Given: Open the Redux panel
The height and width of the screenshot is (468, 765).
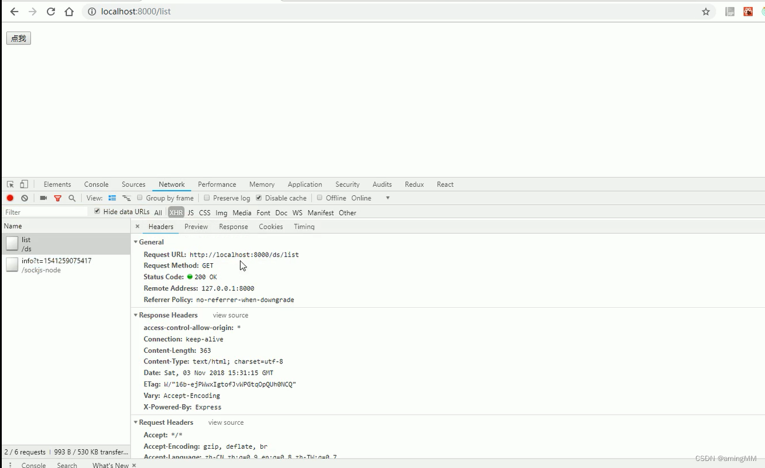Looking at the screenshot, I should coord(414,184).
